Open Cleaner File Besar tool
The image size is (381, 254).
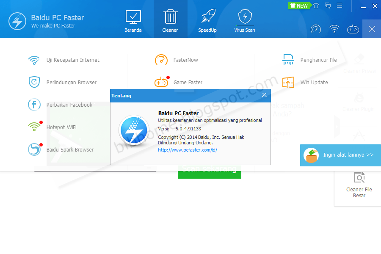tap(359, 185)
